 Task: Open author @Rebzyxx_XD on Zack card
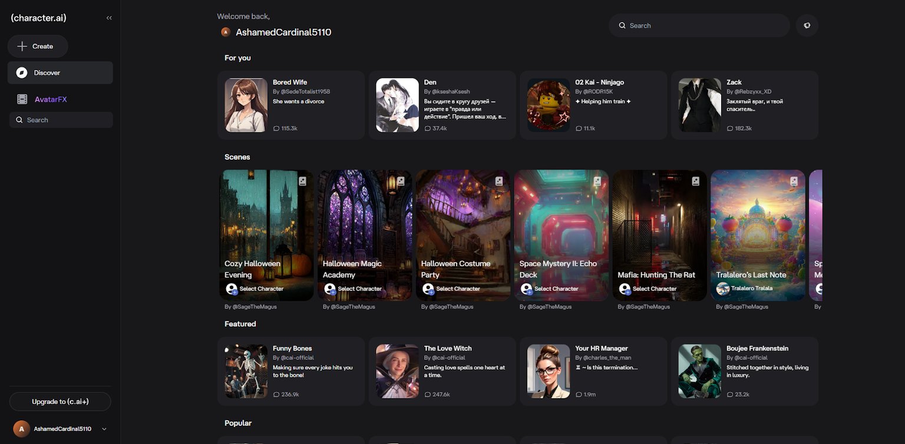pyautogui.click(x=752, y=92)
